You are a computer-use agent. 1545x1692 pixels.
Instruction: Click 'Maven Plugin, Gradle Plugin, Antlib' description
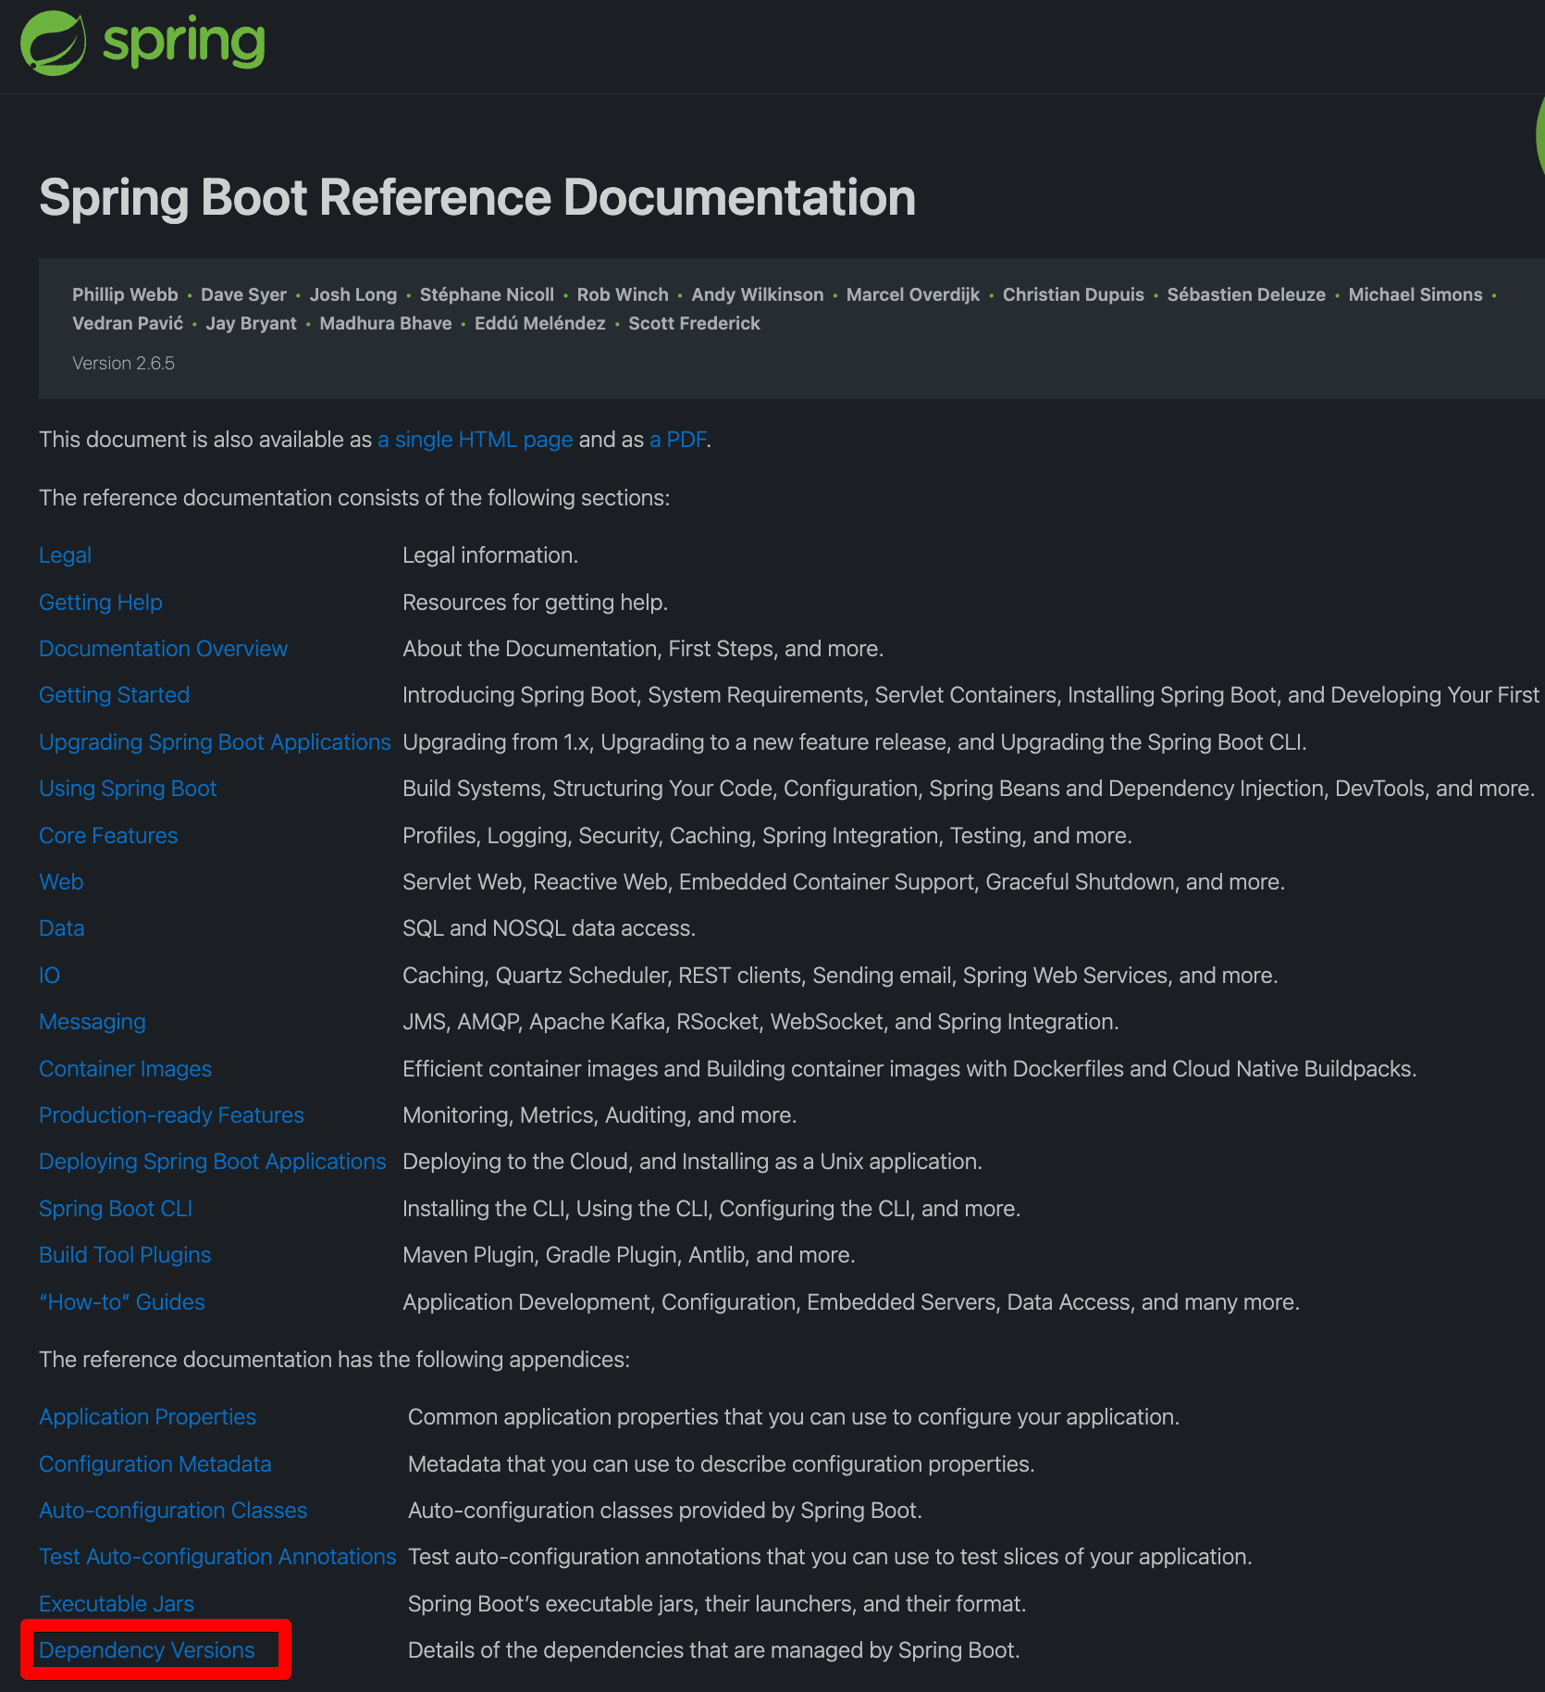pyautogui.click(x=629, y=1255)
